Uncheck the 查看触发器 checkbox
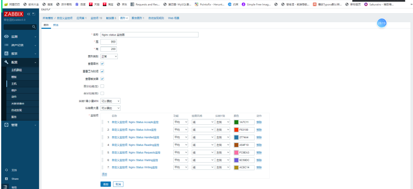The height and width of the screenshot is (189, 413). pyautogui.click(x=102, y=79)
